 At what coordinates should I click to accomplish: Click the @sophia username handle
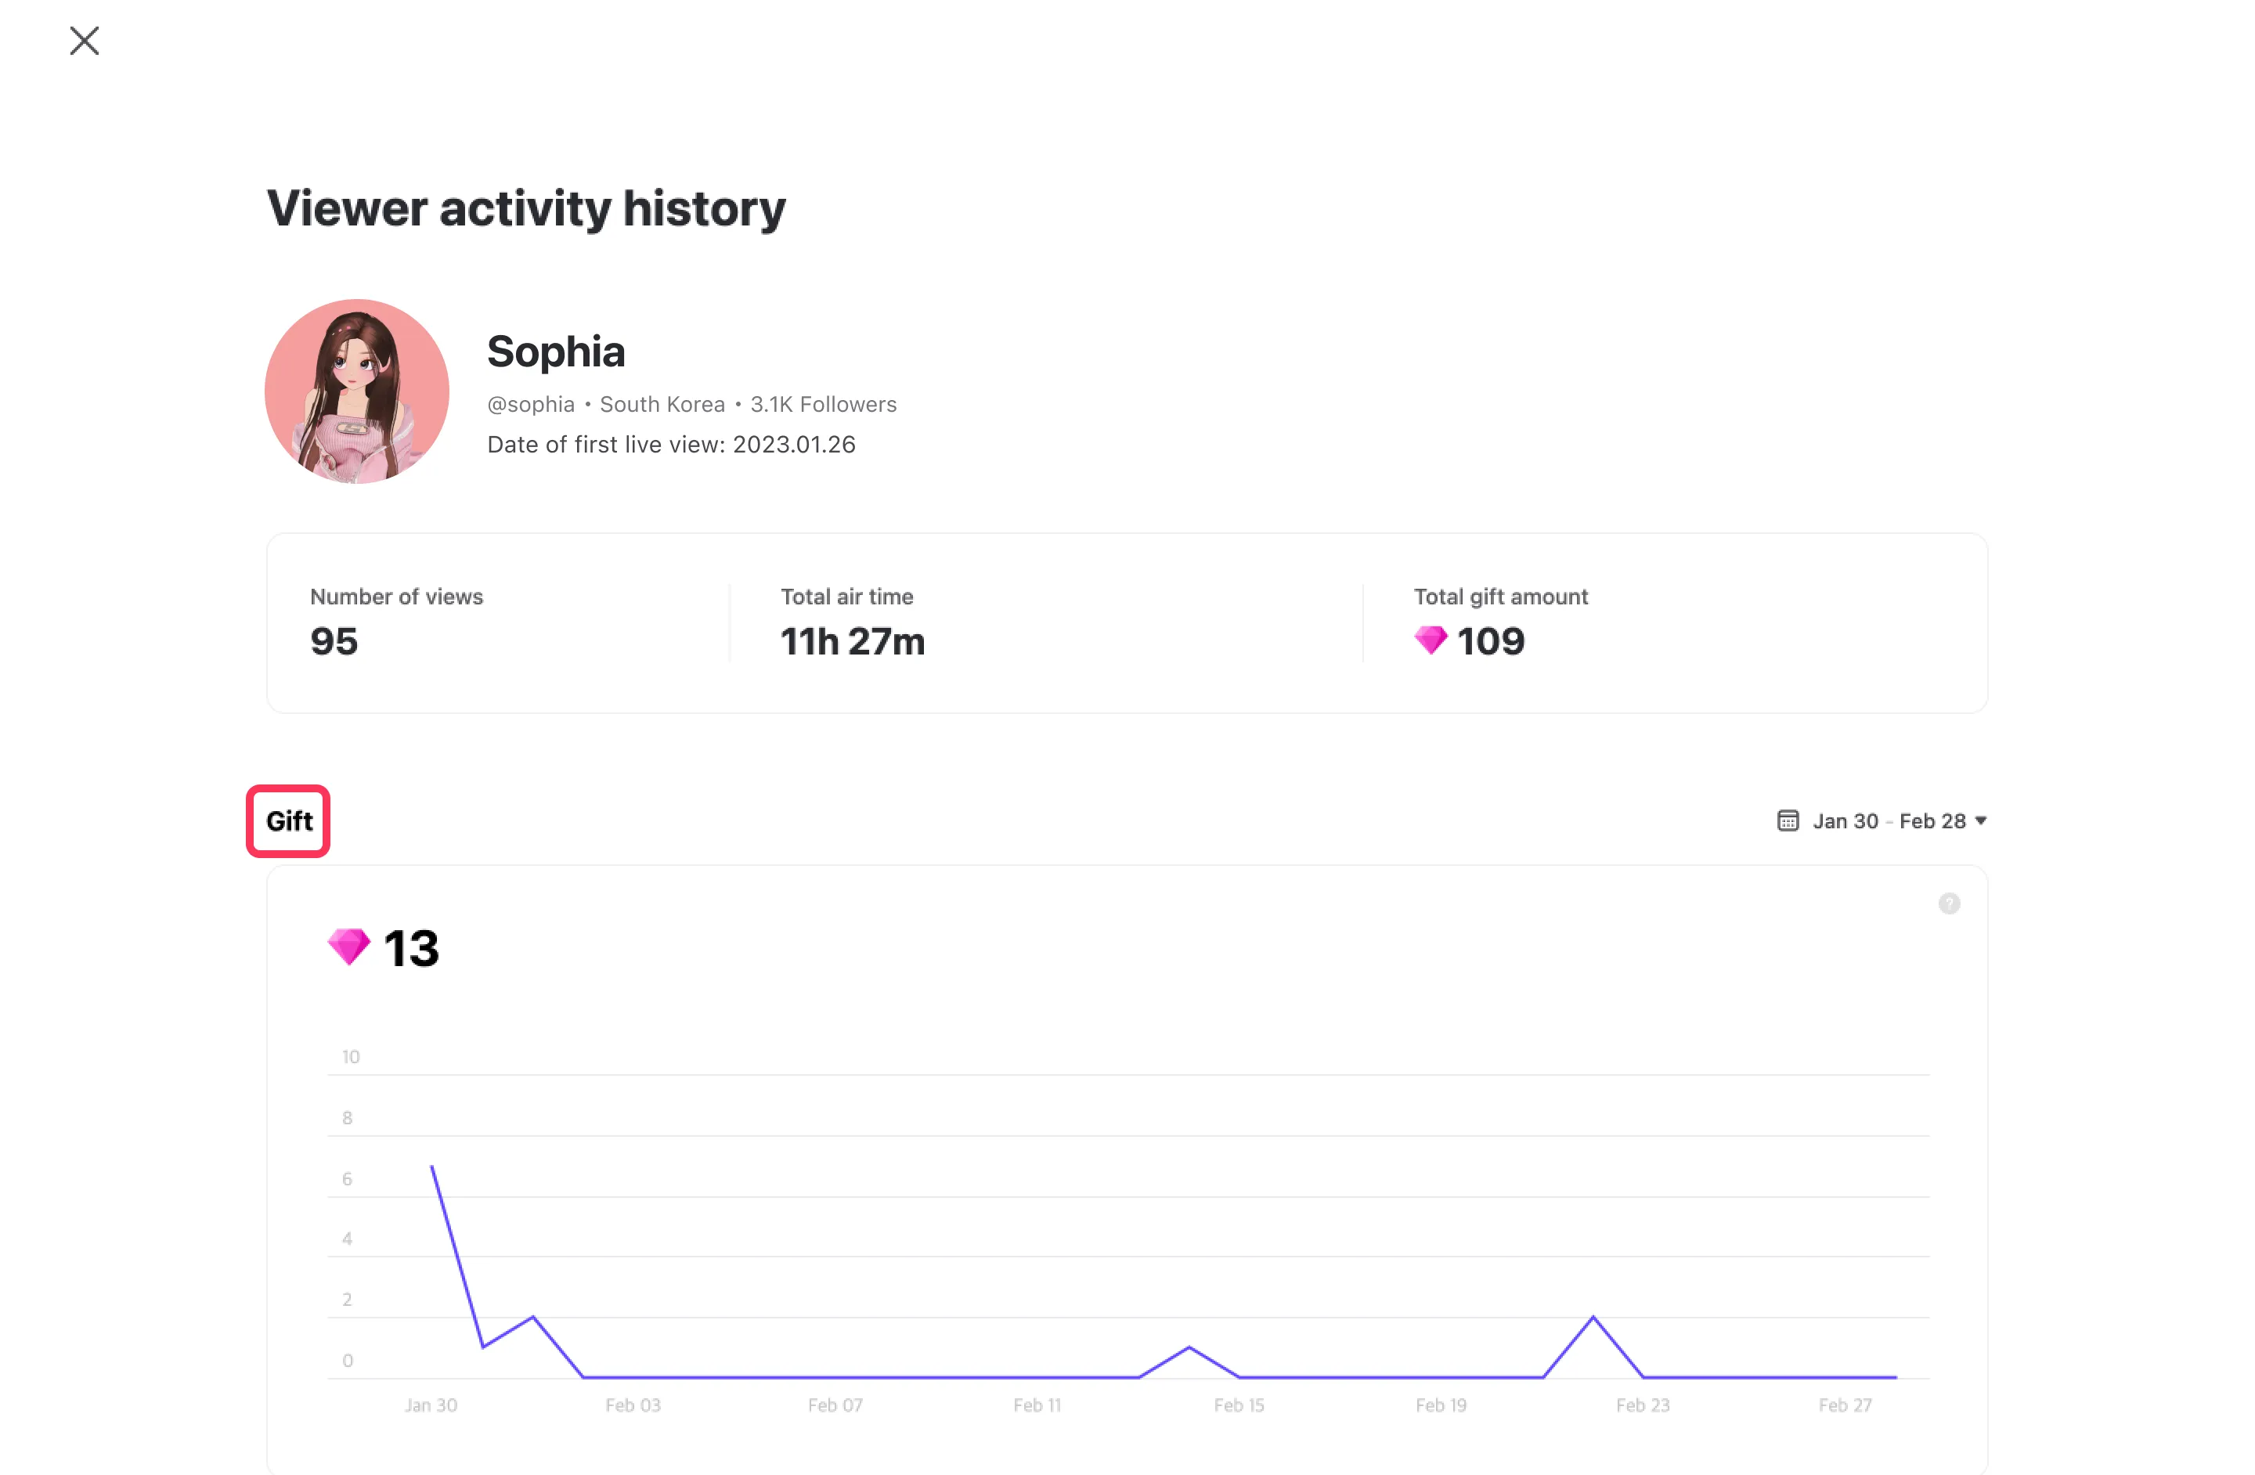531,405
